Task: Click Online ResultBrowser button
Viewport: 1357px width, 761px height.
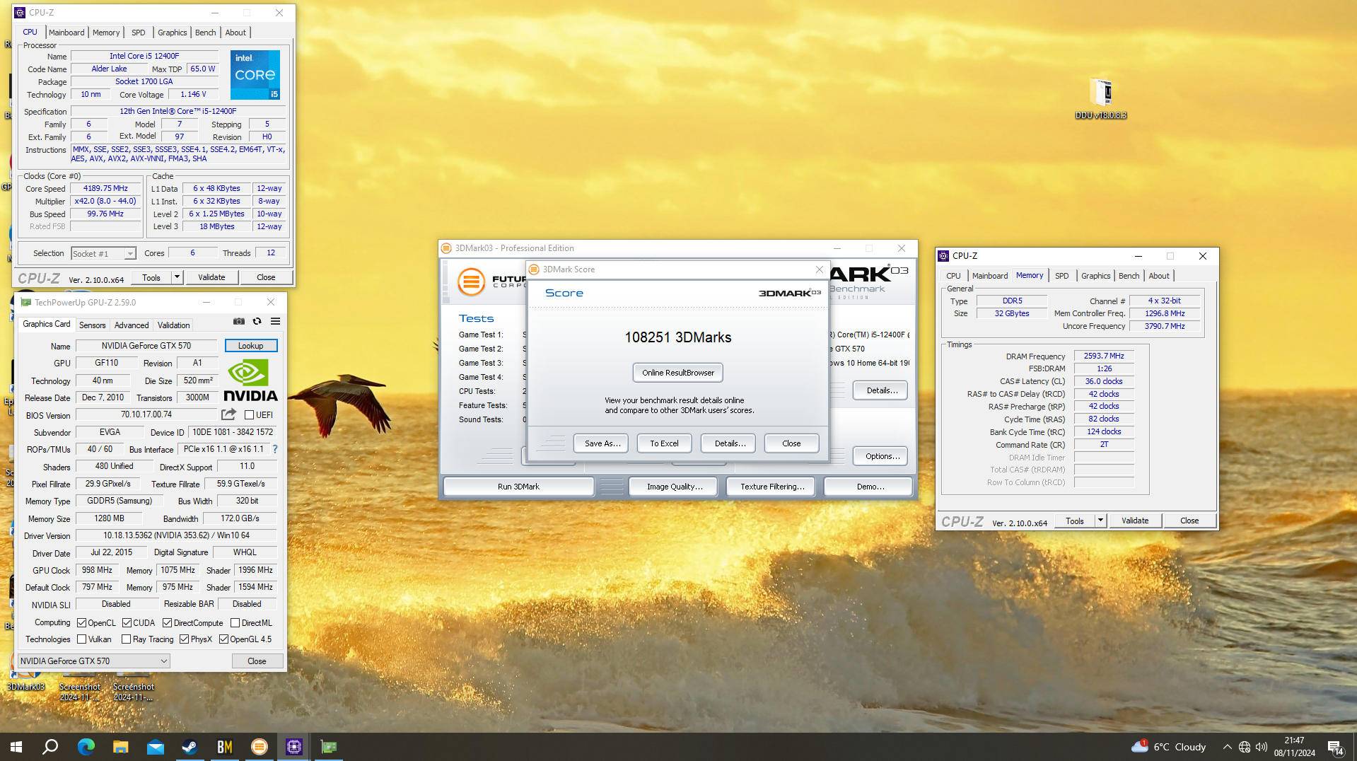Action: pyautogui.click(x=678, y=373)
